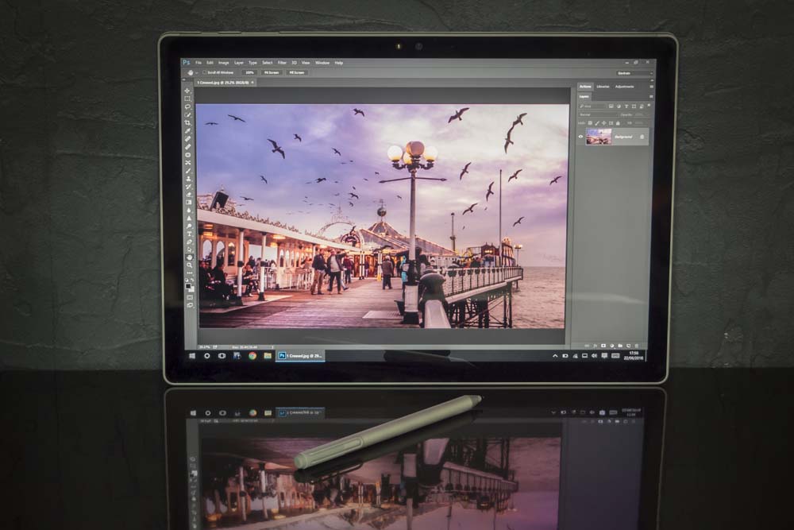Viewport: 794px width, 530px height.
Task: Click the Fill Screen button
Action: pyautogui.click(x=297, y=72)
